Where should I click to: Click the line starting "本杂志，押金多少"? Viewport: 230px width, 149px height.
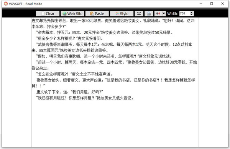(x=49, y=27)
